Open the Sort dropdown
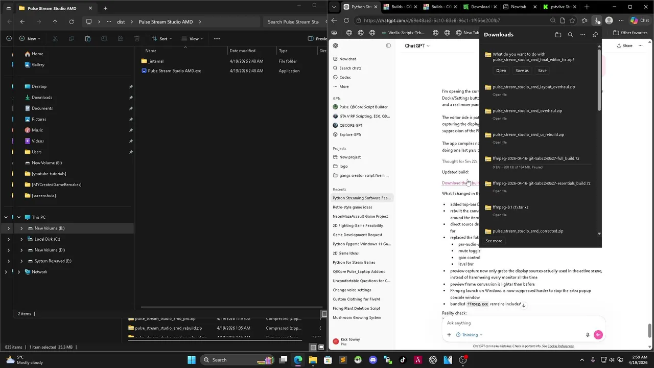Viewport: 654px width, 368px height. pos(161,39)
